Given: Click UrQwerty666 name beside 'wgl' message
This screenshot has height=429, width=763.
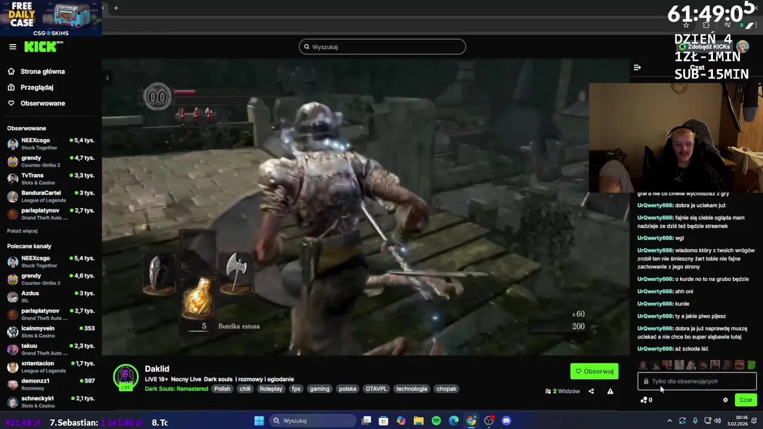Looking at the screenshot, I should coord(655,238).
